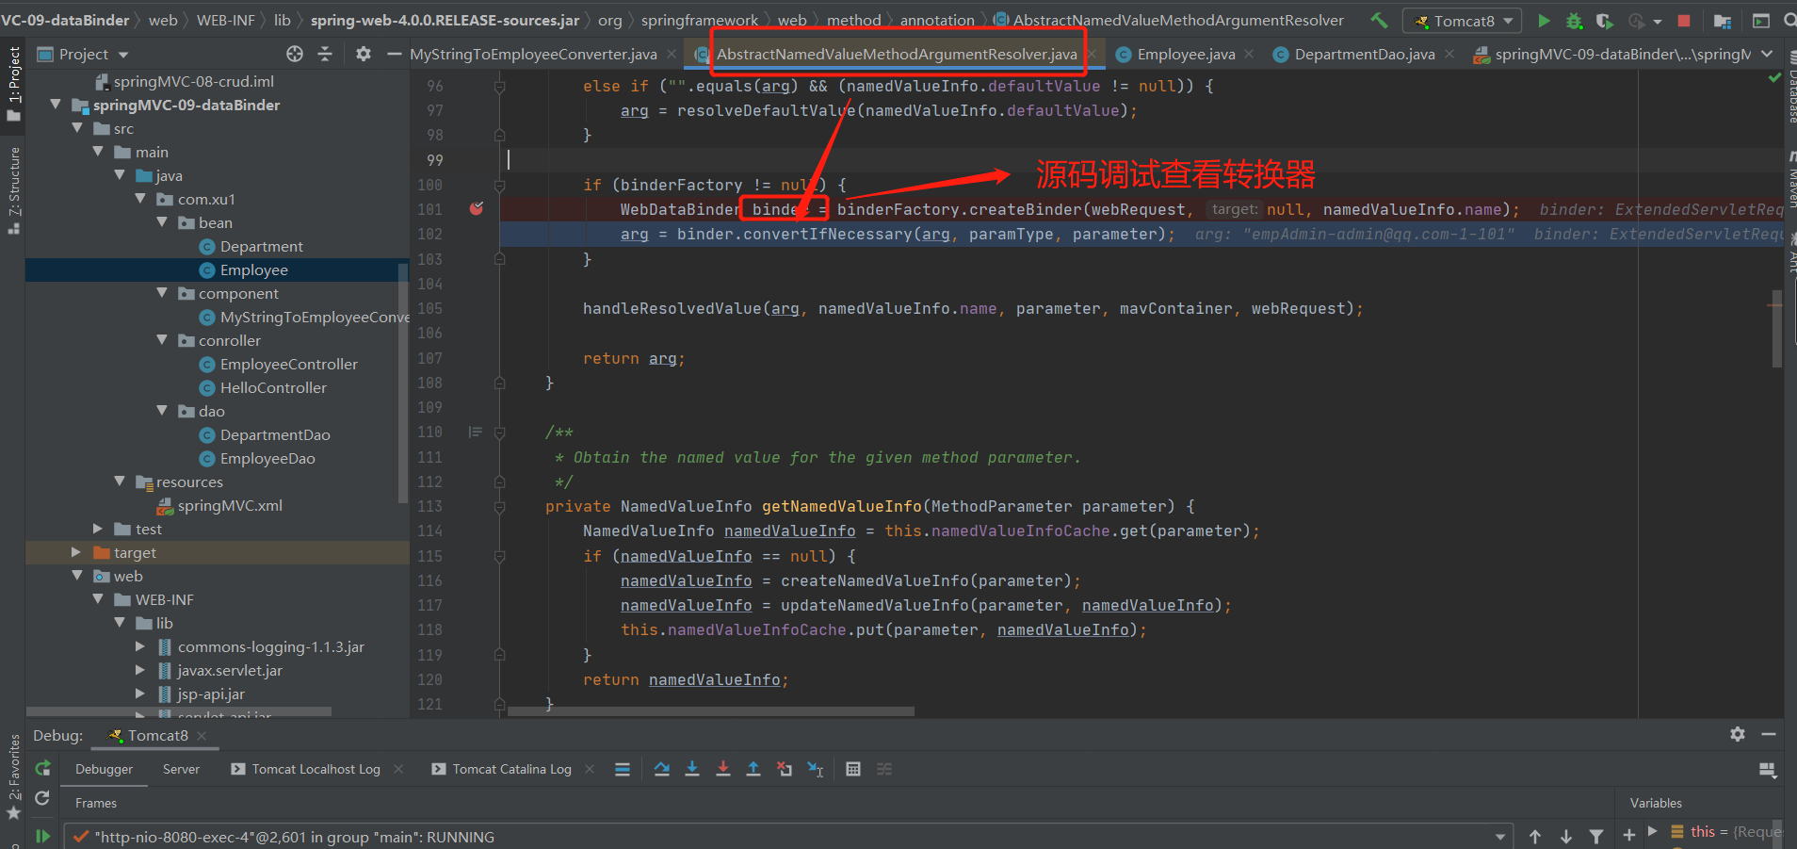Click the filter frames funnel icon
Image resolution: width=1797 pixels, height=849 pixels.
[x=1596, y=837]
